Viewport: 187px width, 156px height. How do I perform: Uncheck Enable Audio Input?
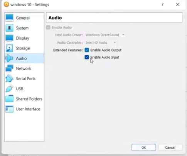click(x=87, y=57)
